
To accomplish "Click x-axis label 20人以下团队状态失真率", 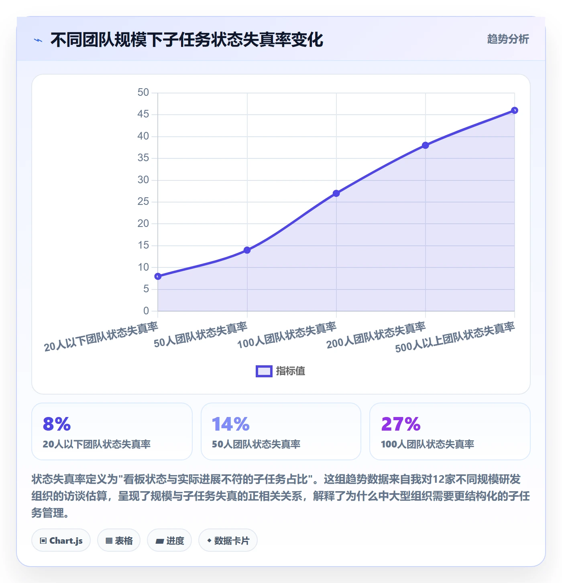I will pyautogui.click(x=101, y=336).
